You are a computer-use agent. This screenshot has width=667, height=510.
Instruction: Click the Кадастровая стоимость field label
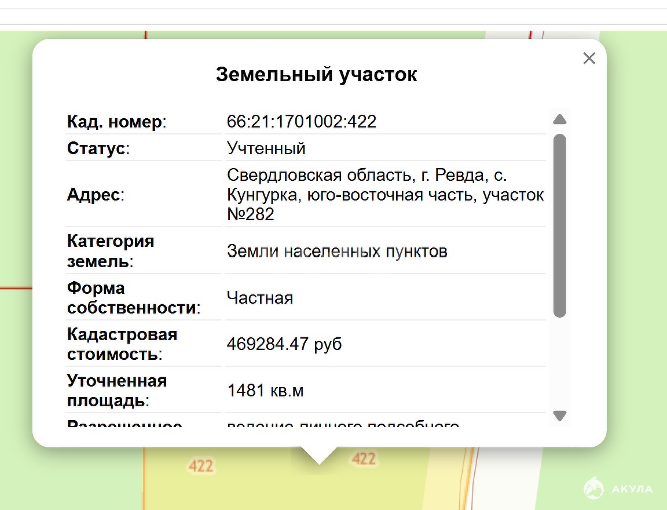pos(122,344)
